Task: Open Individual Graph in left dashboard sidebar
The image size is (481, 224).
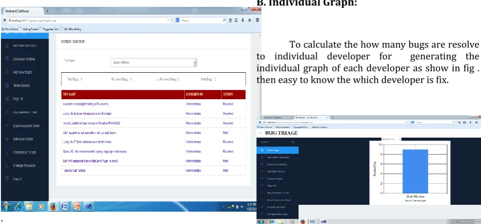Action: click(23, 139)
